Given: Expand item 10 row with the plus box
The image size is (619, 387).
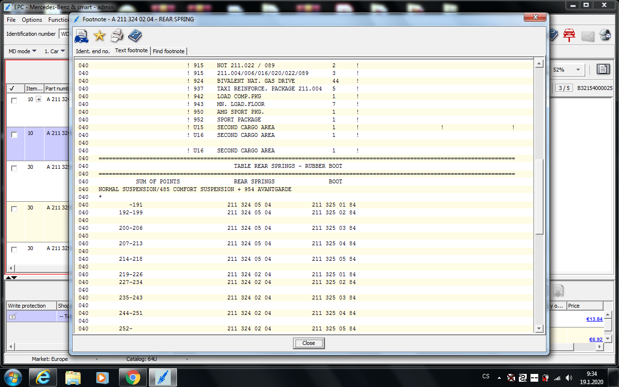Looking at the screenshot, I should (39, 99).
